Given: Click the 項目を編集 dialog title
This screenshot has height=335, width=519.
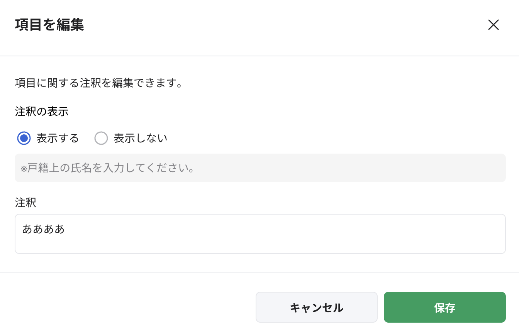Looking at the screenshot, I should [x=49, y=24].
